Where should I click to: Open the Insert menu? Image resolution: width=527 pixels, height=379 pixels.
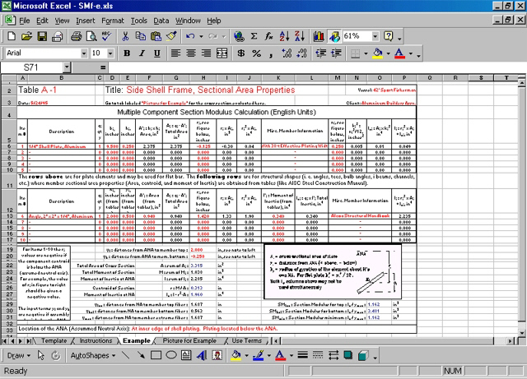[86, 21]
